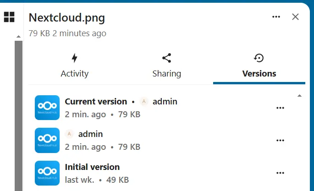
Task: Click the Sharing icon
Action: click(x=167, y=58)
